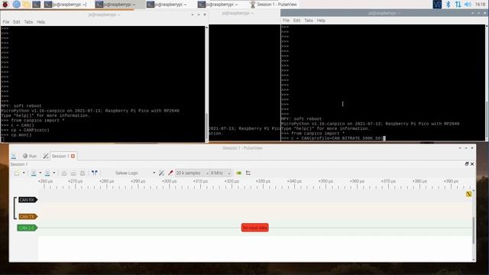This screenshot has width=489, height=275.
Task: Switch to first pi@raspberrypi taskbar window
Action: 67,4
